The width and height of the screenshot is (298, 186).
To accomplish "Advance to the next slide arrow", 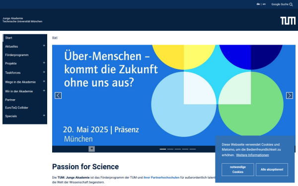I will 290,95.
